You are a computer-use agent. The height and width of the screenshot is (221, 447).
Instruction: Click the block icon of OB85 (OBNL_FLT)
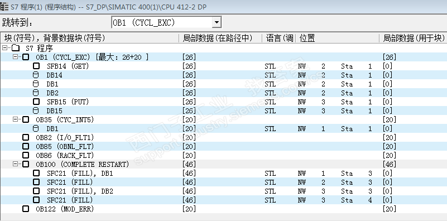[26, 146]
